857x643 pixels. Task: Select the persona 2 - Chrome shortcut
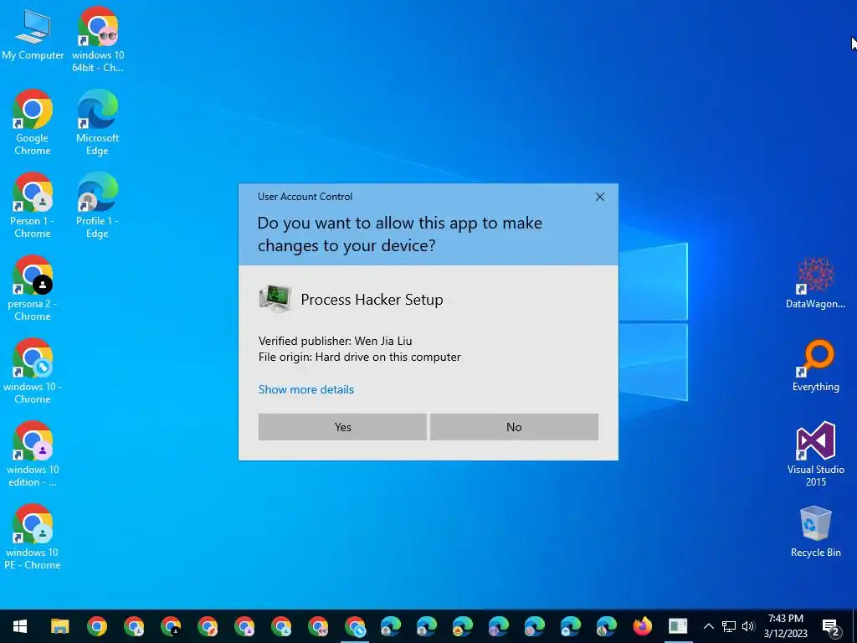tap(33, 289)
